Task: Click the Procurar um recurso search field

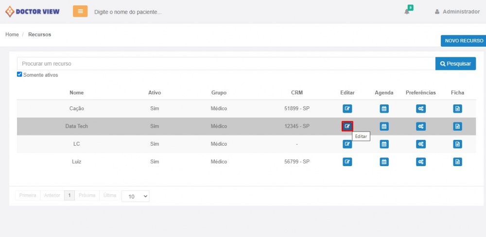Action: [x=226, y=64]
